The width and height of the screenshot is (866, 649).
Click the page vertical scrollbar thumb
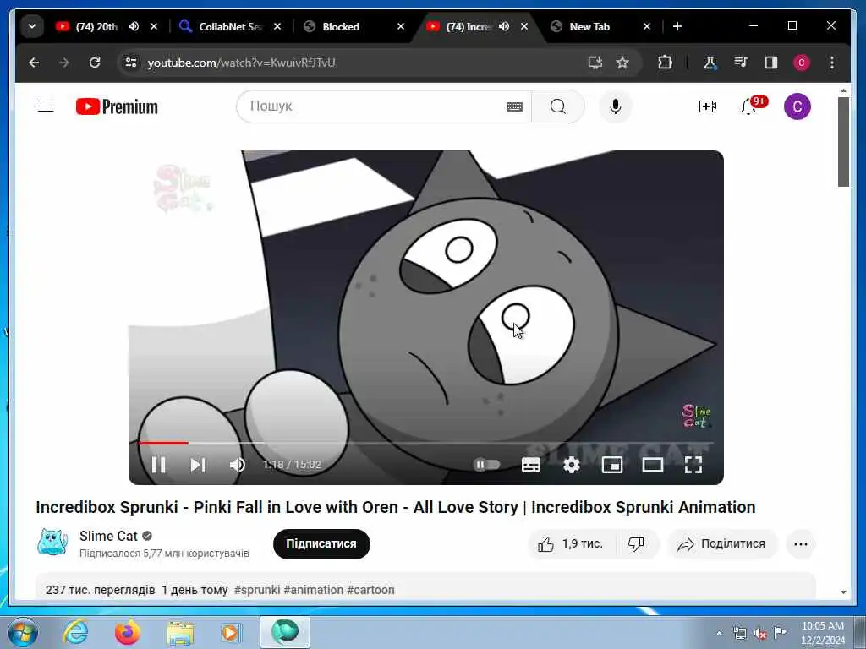[x=843, y=142]
